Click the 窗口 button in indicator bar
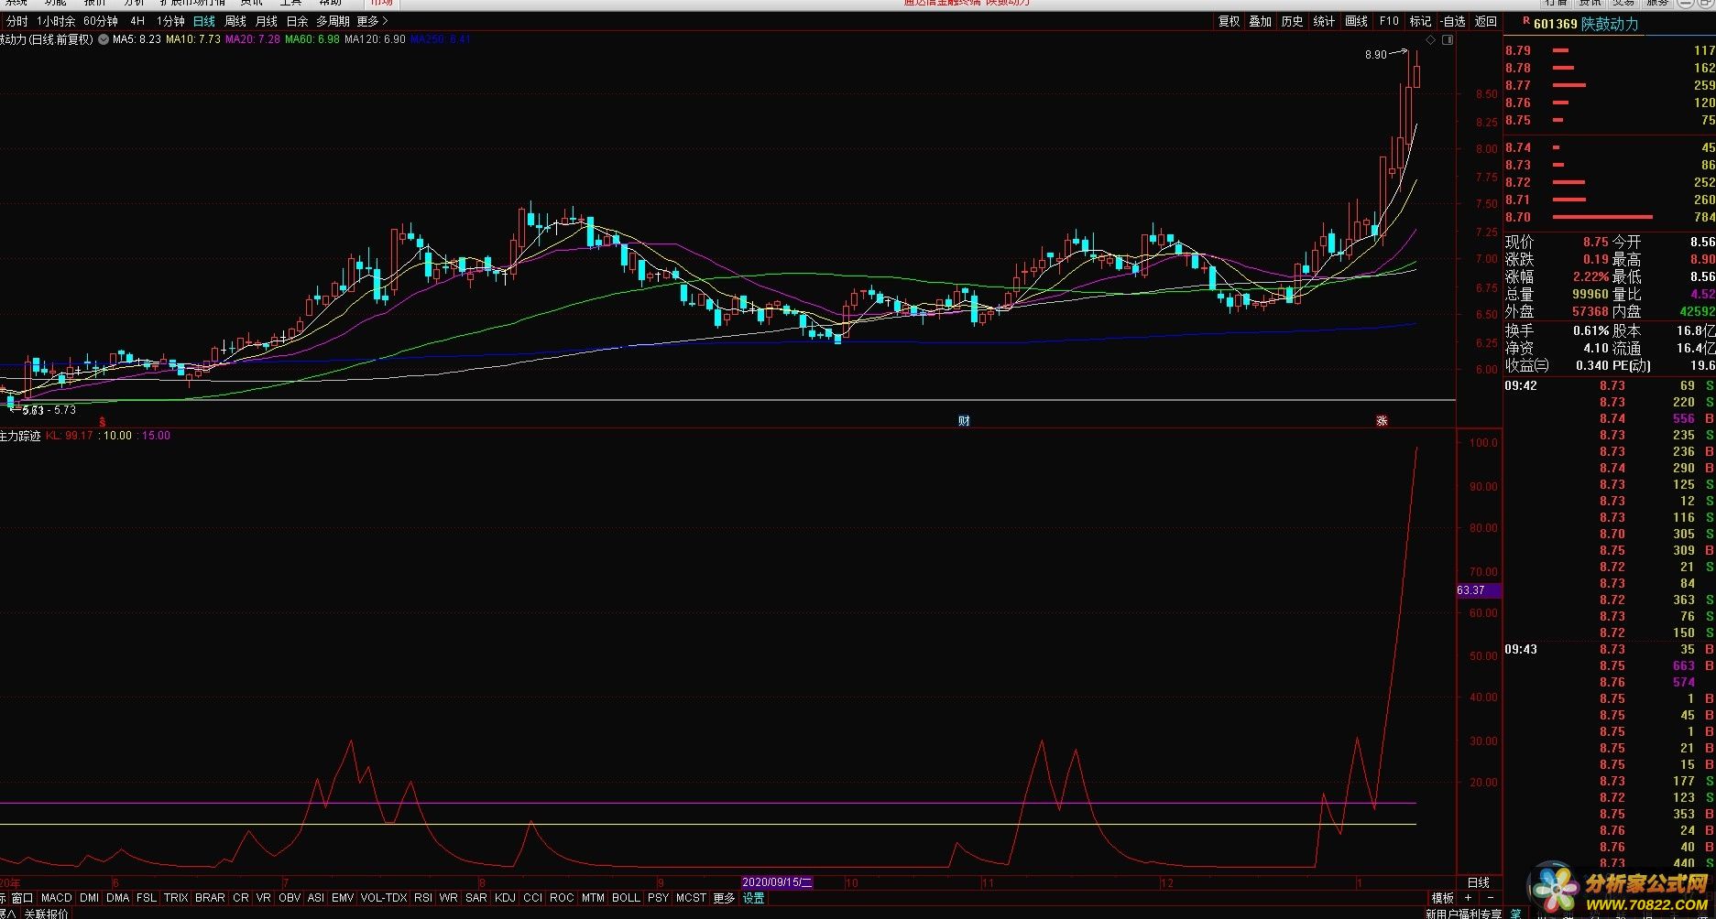Image resolution: width=1716 pixels, height=919 pixels. pyautogui.click(x=22, y=898)
